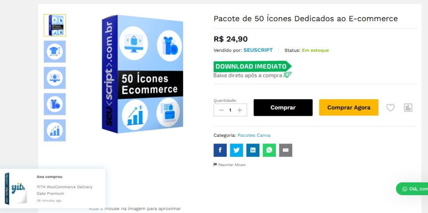
Task: Open the YITH WooCommerce Delivery Date notification
Action: click(x=52, y=188)
